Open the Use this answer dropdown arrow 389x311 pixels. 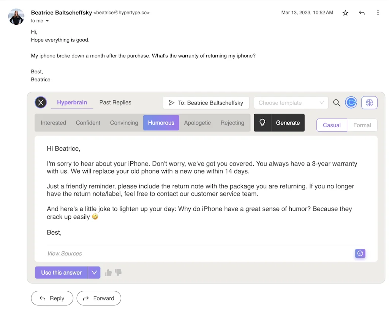point(94,272)
